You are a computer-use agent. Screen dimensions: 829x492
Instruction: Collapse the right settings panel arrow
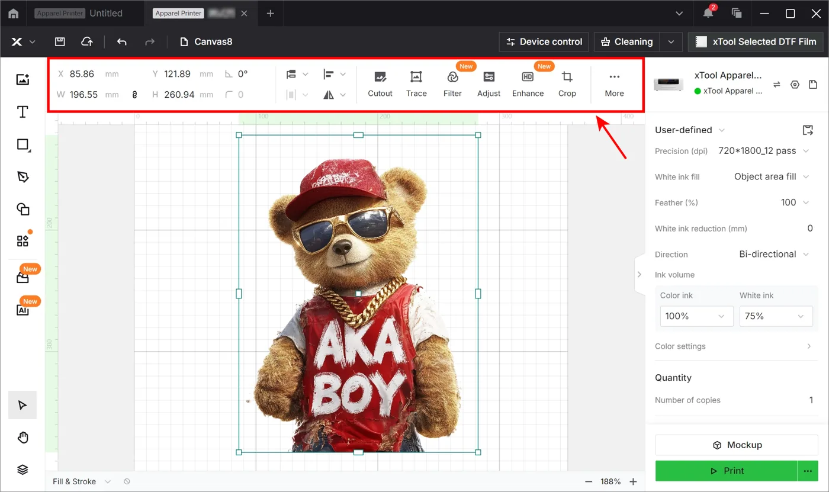[x=640, y=274]
